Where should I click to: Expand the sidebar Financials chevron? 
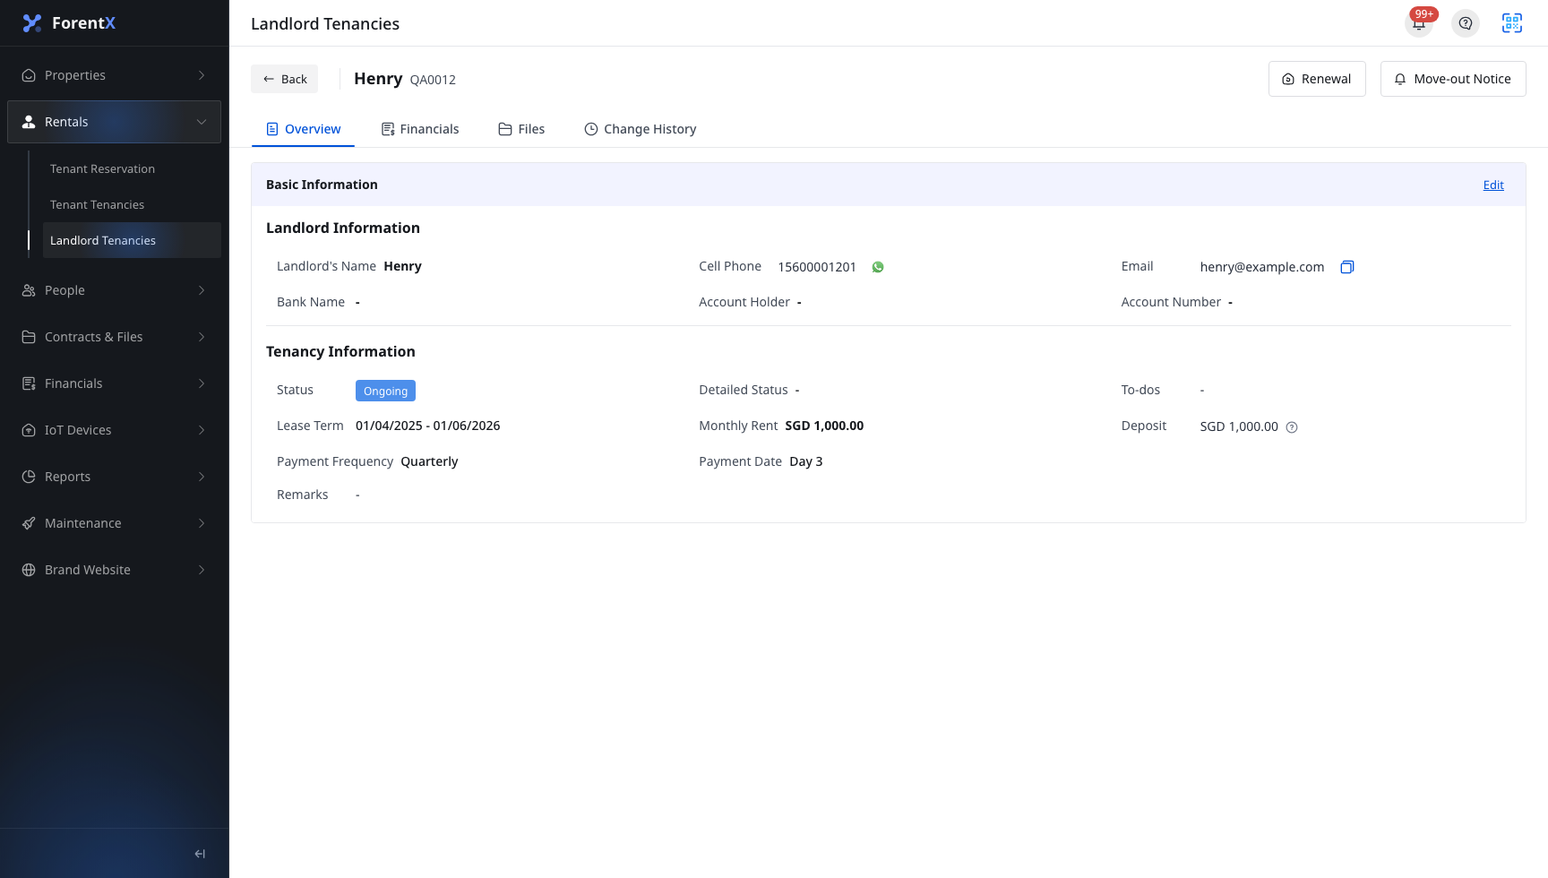coord(202,383)
